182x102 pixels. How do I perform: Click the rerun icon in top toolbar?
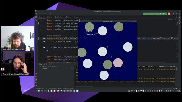click(x=160, y=14)
